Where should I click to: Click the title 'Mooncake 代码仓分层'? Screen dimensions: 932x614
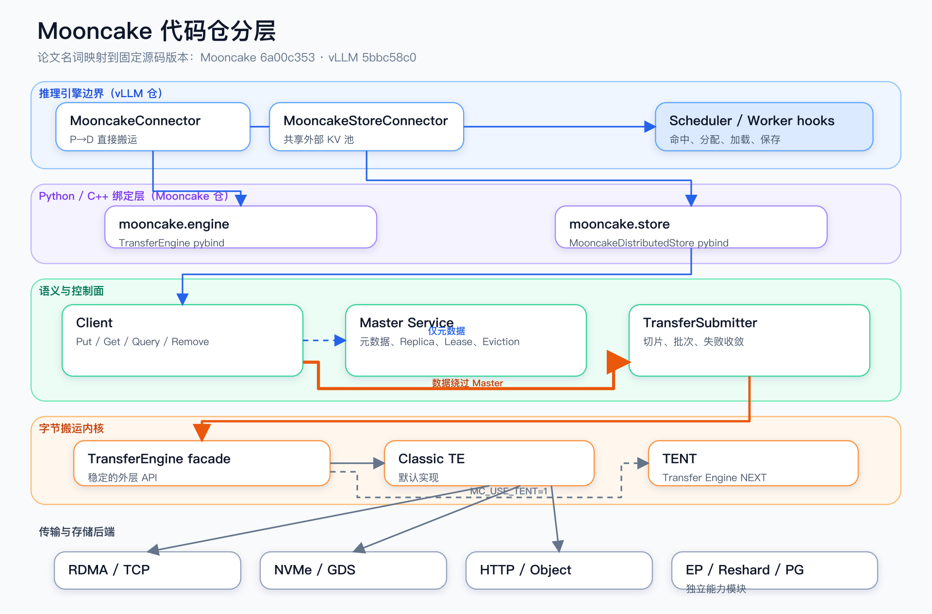pyautogui.click(x=157, y=31)
